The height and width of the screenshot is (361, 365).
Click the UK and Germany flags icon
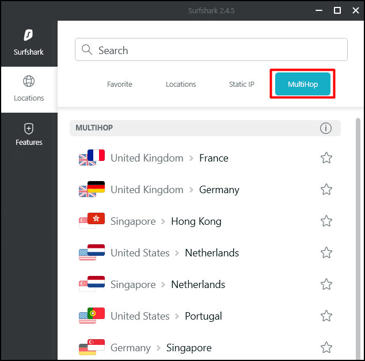pos(92,189)
